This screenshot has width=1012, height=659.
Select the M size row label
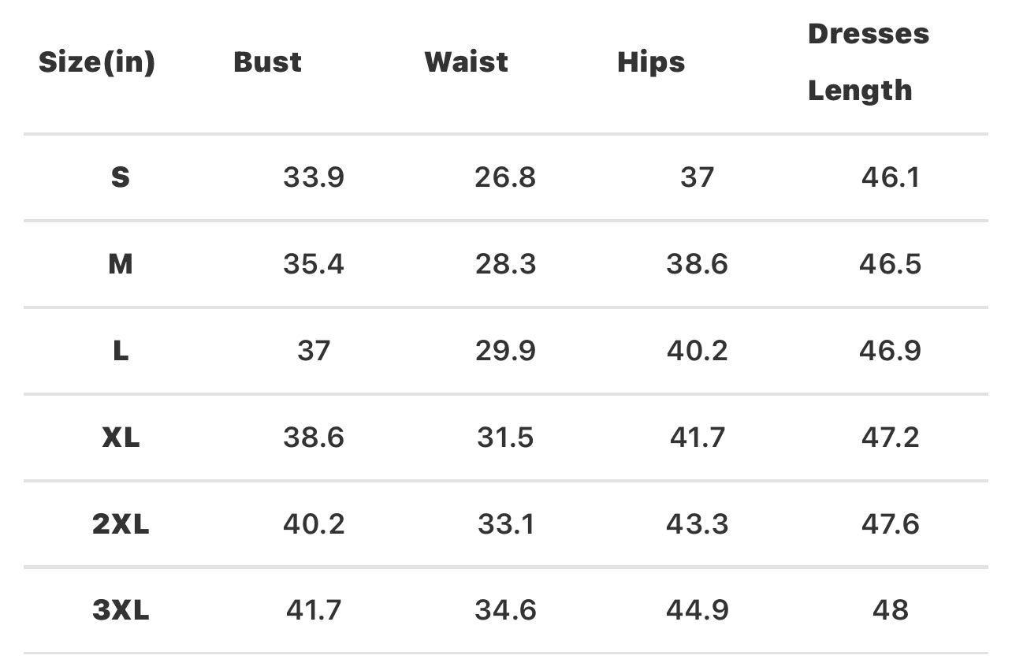[x=120, y=264]
